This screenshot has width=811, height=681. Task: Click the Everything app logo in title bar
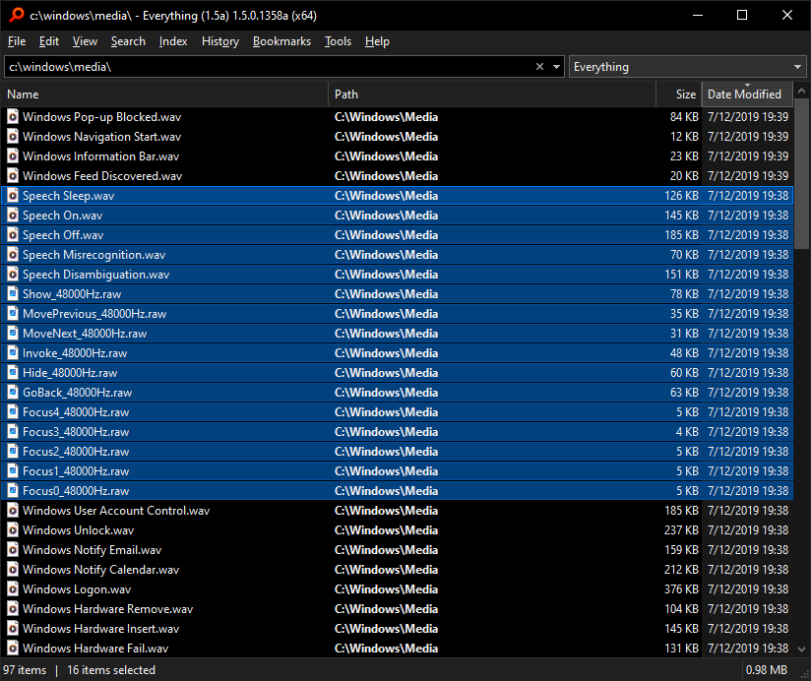(x=16, y=15)
